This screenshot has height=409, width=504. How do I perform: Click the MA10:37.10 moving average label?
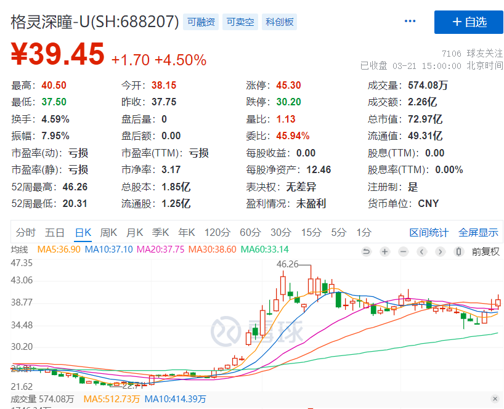coord(108,249)
